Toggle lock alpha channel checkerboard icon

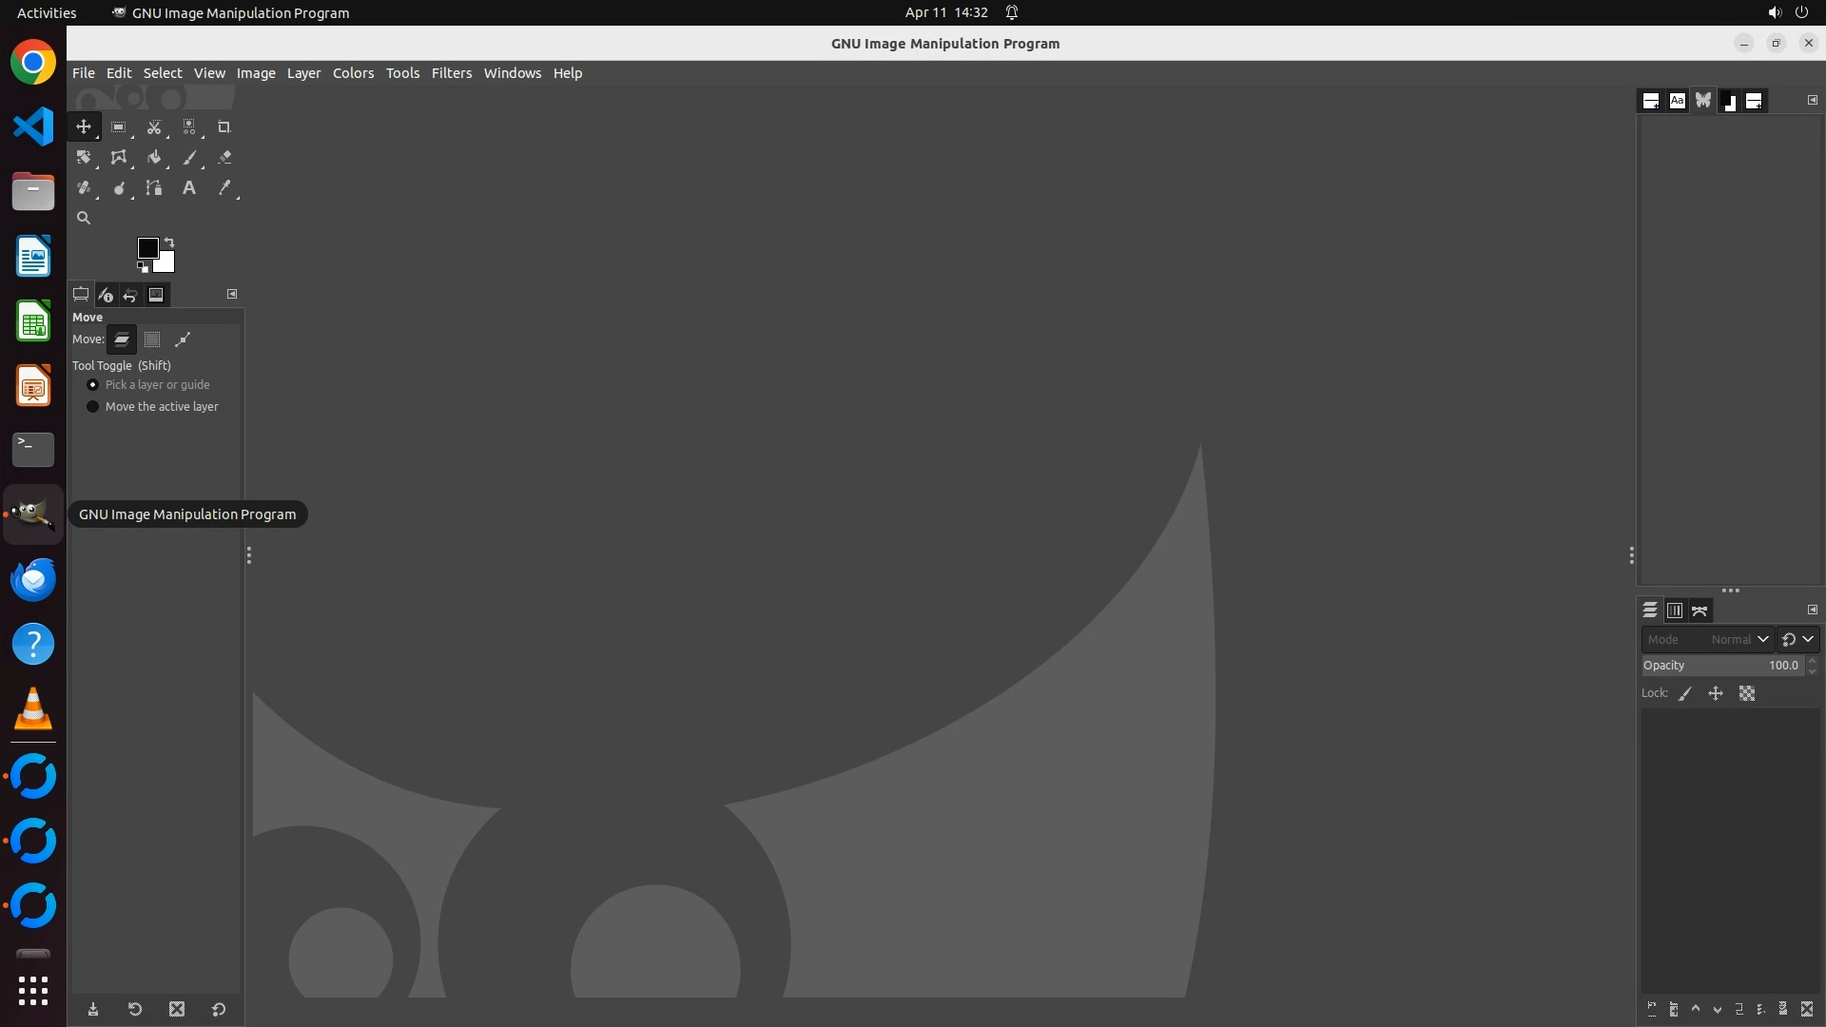click(1747, 694)
